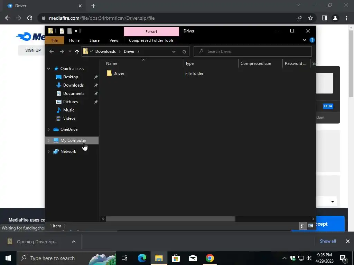Image resolution: width=354 pixels, height=265 pixels.
Task: Open Music in navigation pane
Action: pos(69,110)
